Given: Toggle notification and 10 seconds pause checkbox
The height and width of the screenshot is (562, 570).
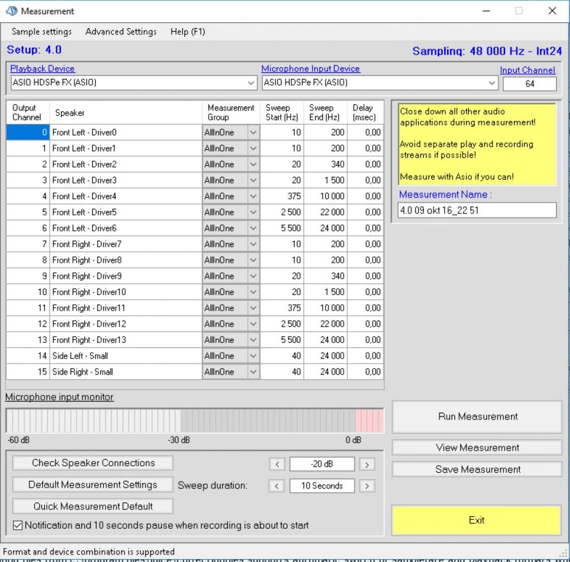Looking at the screenshot, I should pyautogui.click(x=18, y=525).
